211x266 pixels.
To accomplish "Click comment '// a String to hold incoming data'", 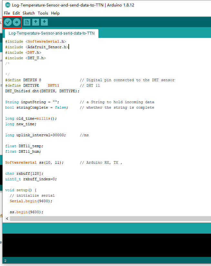I will (x=117, y=102).
